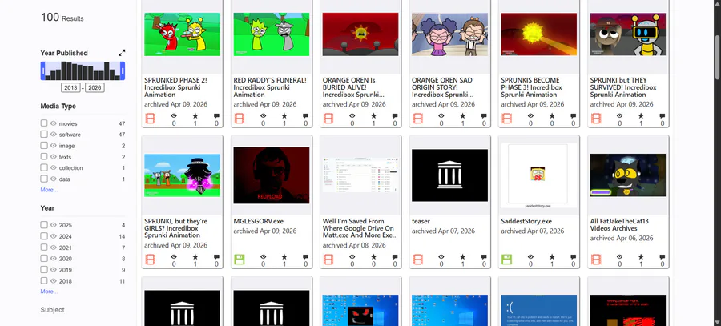Click the movie icon on teaser card
Viewport: 721px width, 326px height.
[x=417, y=260]
